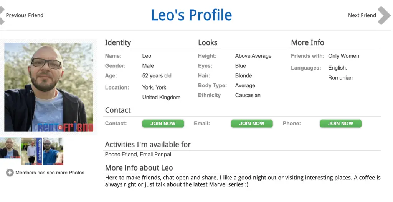The width and height of the screenshot is (393, 202).
Task: Click JOIN NOW beside Phone
Action: [x=341, y=124]
